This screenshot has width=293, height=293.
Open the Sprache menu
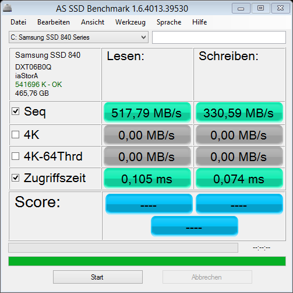pyautogui.click(x=169, y=22)
